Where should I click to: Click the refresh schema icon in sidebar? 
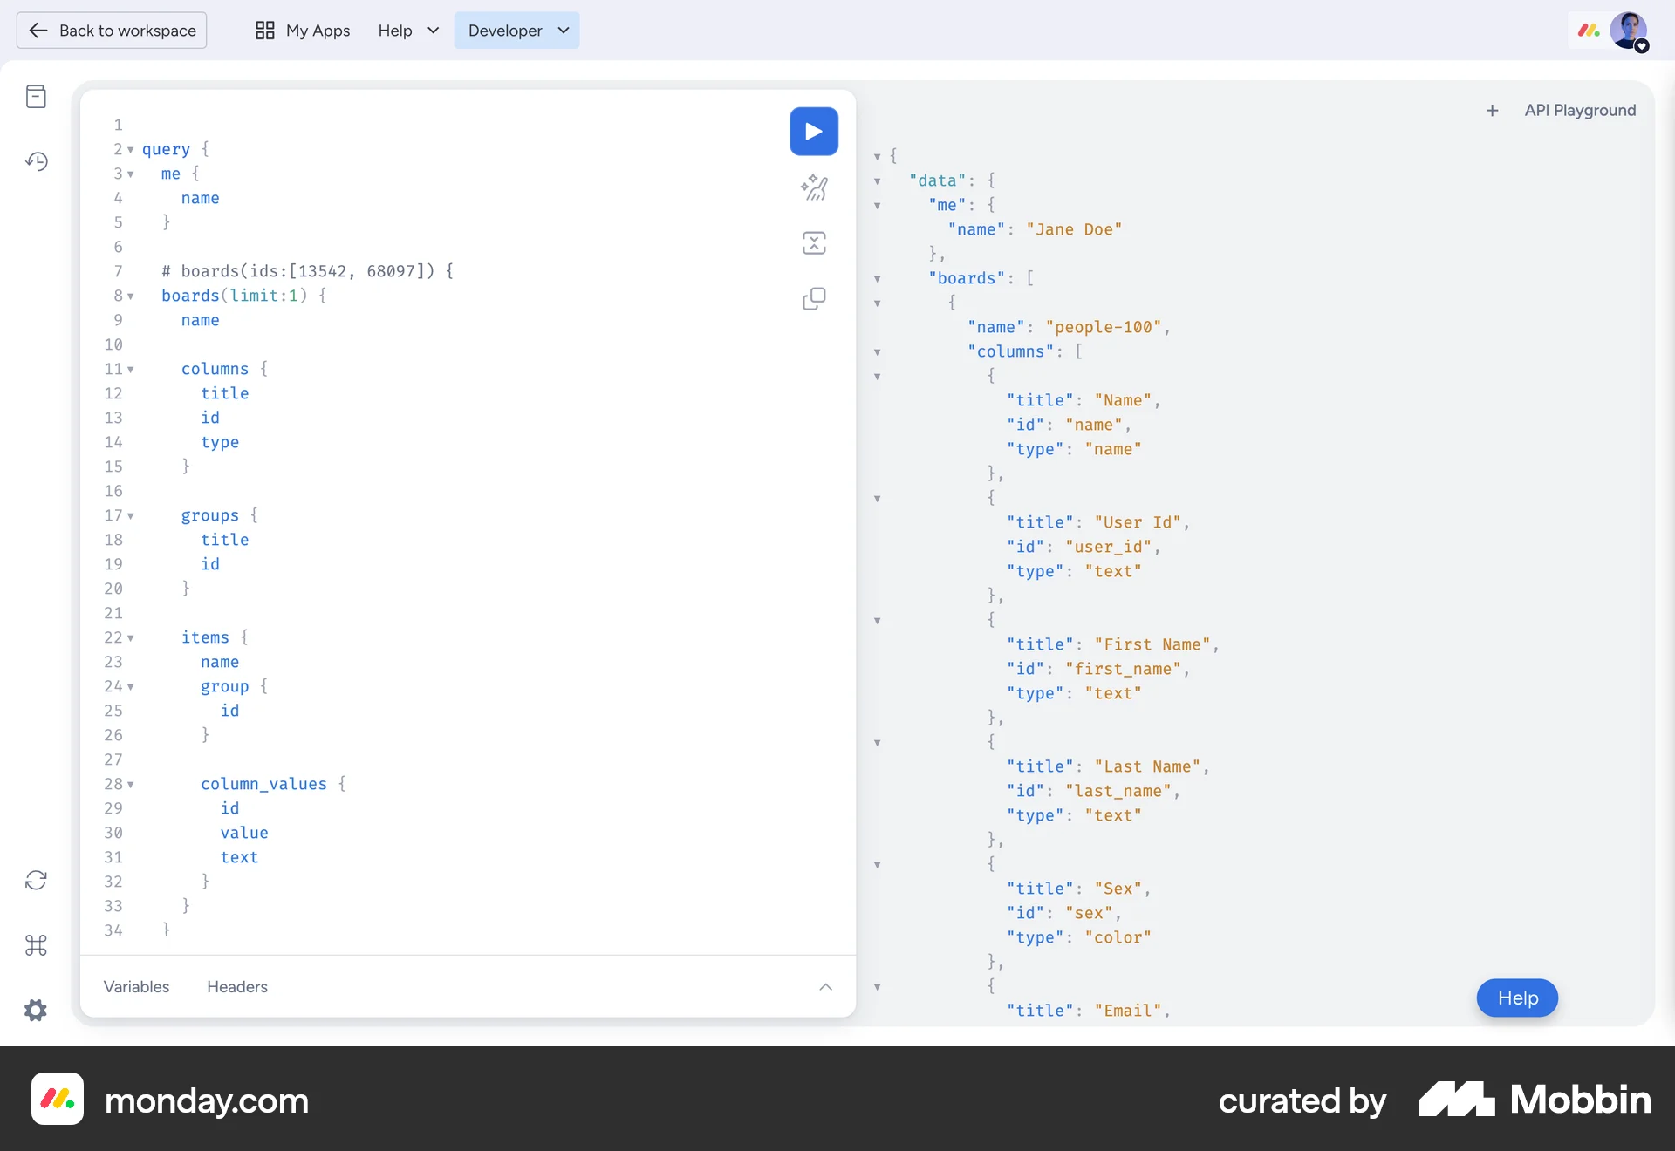(x=36, y=881)
